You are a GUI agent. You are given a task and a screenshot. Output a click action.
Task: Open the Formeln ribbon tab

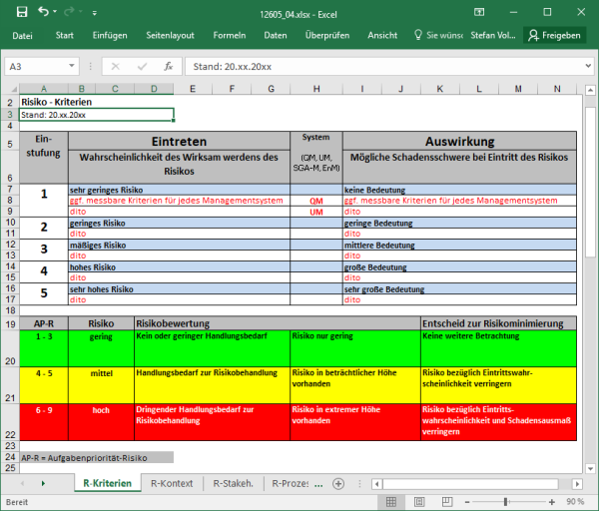(229, 35)
